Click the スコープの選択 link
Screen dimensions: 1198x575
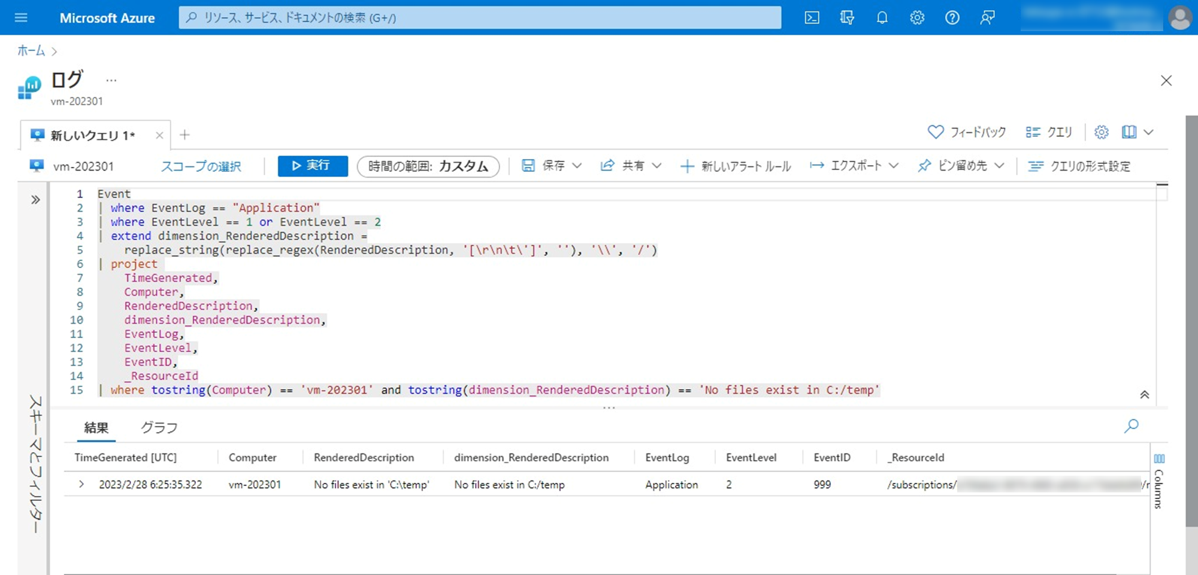(201, 166)
